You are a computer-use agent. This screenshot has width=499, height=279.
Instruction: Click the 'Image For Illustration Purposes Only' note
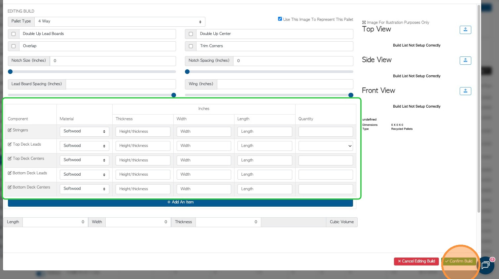398,22
